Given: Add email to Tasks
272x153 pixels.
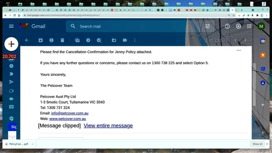Looking at the screenshot, I should [x=99, y=40].
